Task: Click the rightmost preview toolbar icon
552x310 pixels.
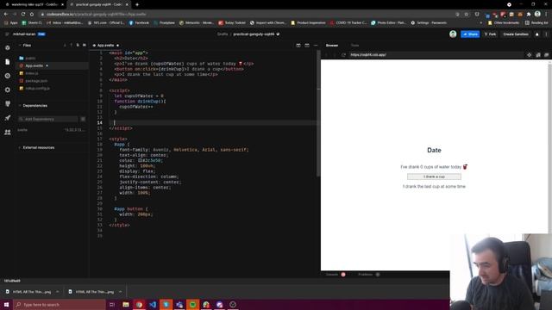Action: (546, 55)
